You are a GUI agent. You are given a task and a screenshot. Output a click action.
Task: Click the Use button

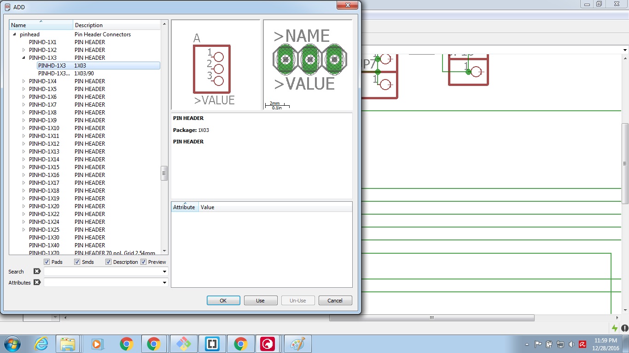click(x=261, y=301)
